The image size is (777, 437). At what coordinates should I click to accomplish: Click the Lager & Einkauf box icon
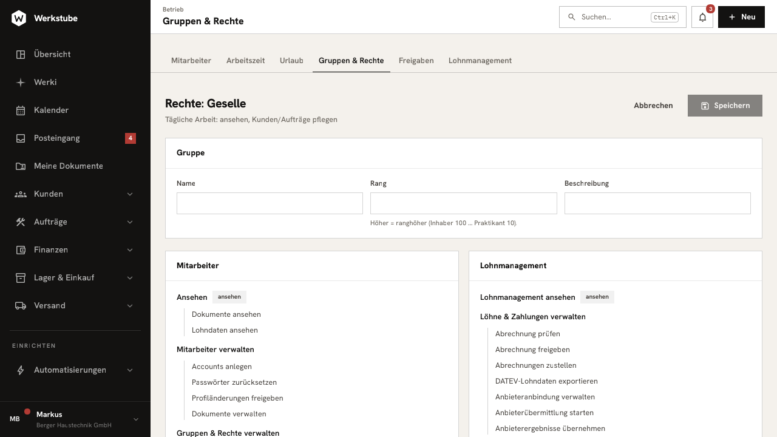click(21, 278)
